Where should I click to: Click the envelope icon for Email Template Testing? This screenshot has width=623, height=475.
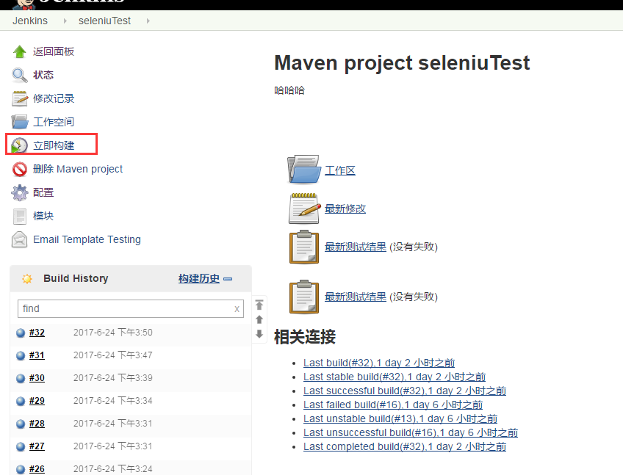(x=19, y=239)
